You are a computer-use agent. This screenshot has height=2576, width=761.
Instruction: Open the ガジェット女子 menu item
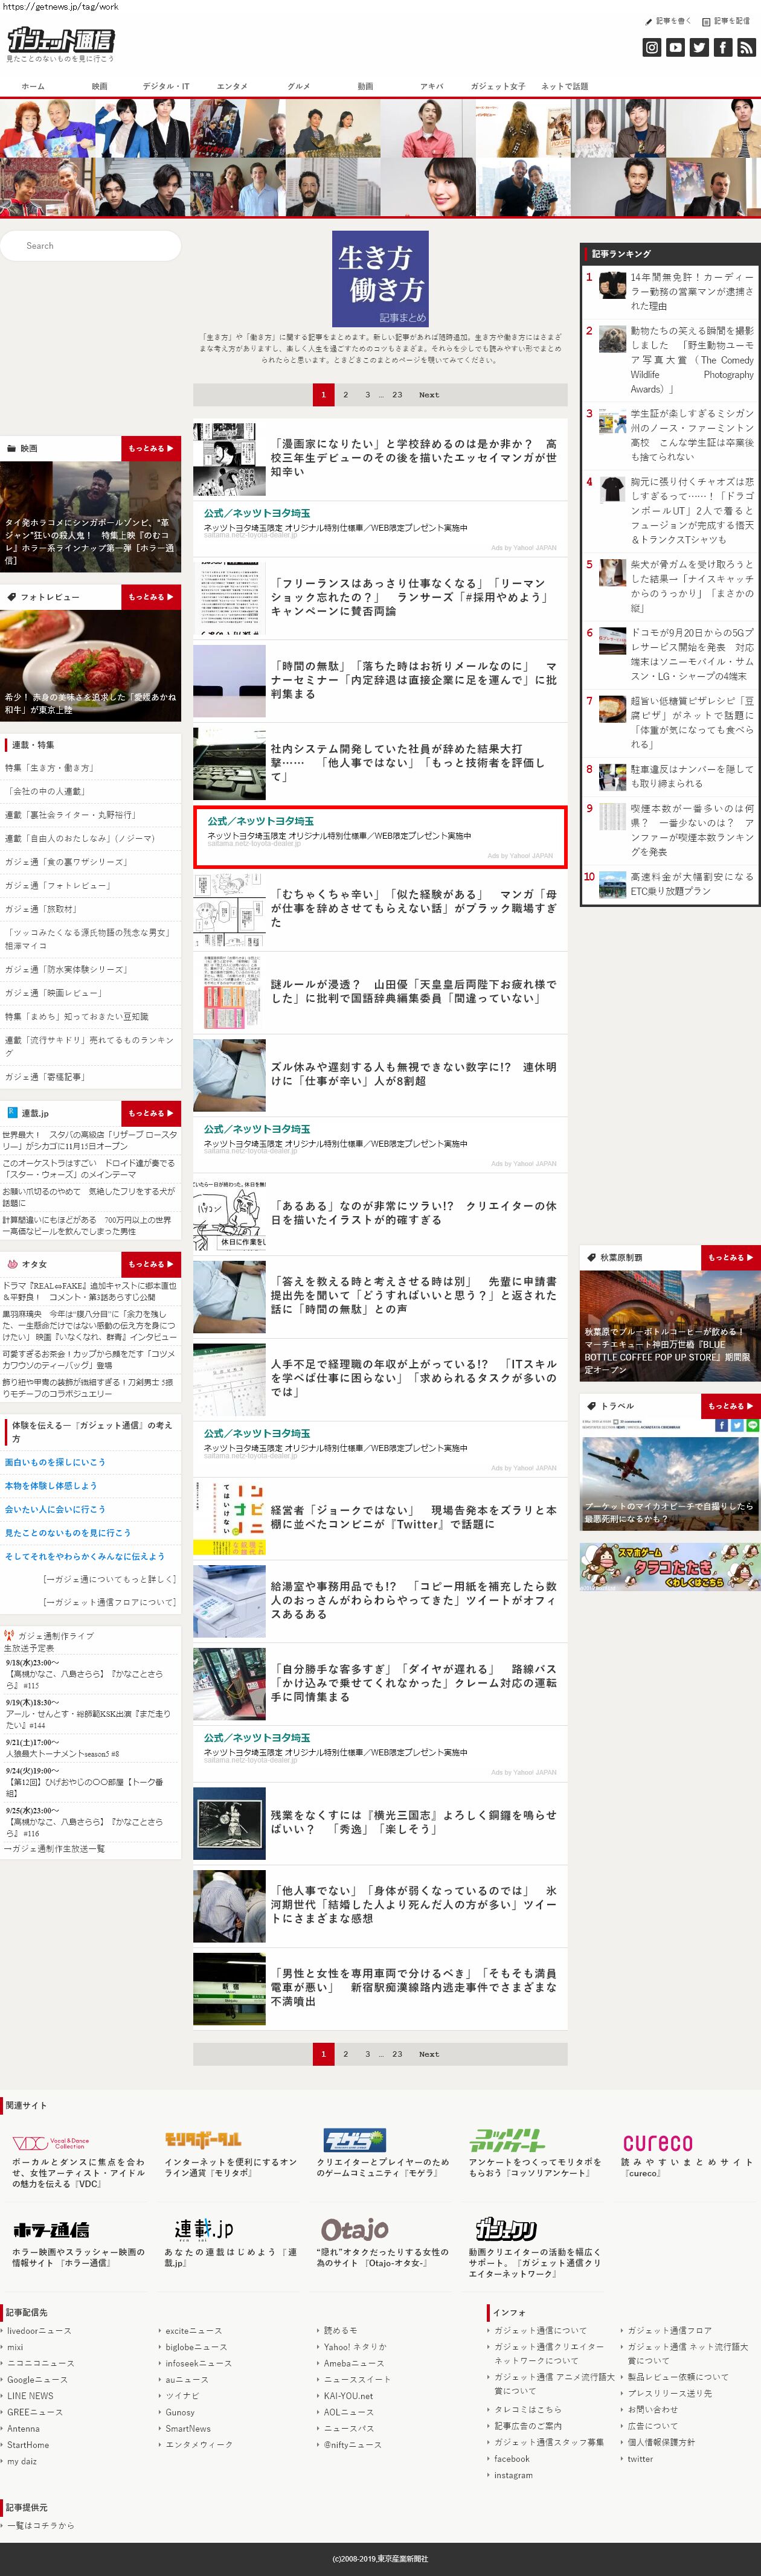click(x=498, y=86)
